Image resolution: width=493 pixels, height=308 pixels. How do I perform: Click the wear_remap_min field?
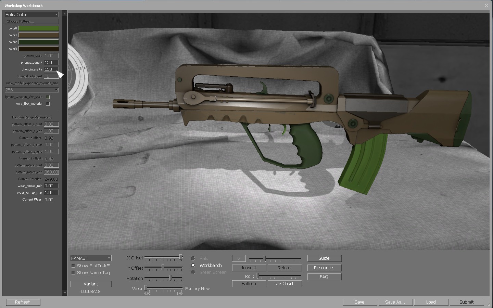[x=51, y=185]
